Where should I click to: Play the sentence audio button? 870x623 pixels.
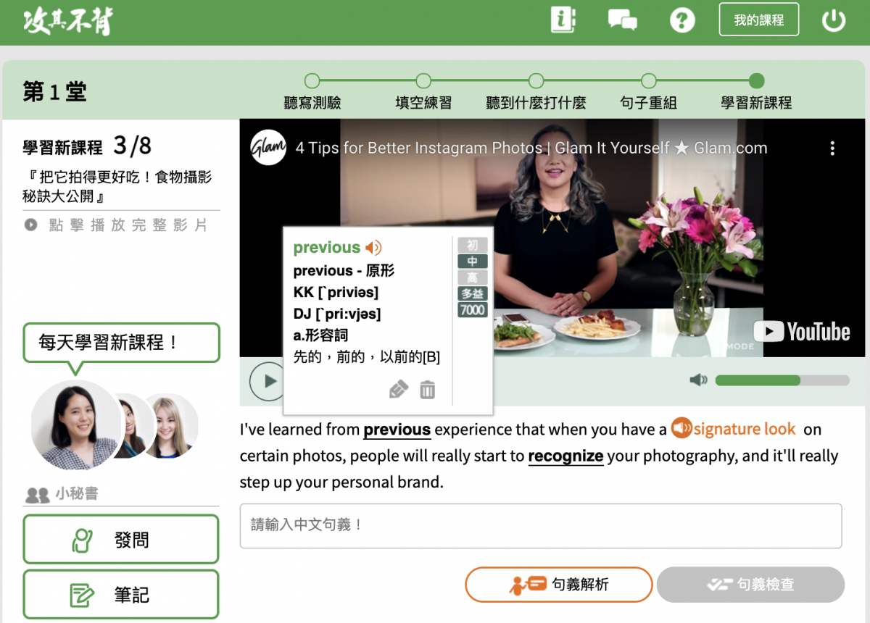tap(267, 380)
